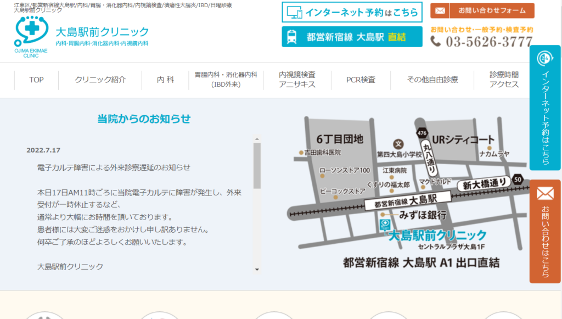Open その他自由診療 menu item
This screenshot has width=562, height=319.
[432, 80]
